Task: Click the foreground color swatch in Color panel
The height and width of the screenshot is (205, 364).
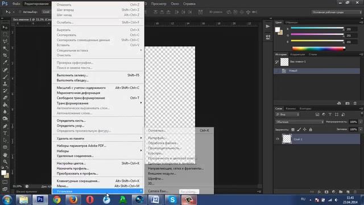Action: click(278, 30)
